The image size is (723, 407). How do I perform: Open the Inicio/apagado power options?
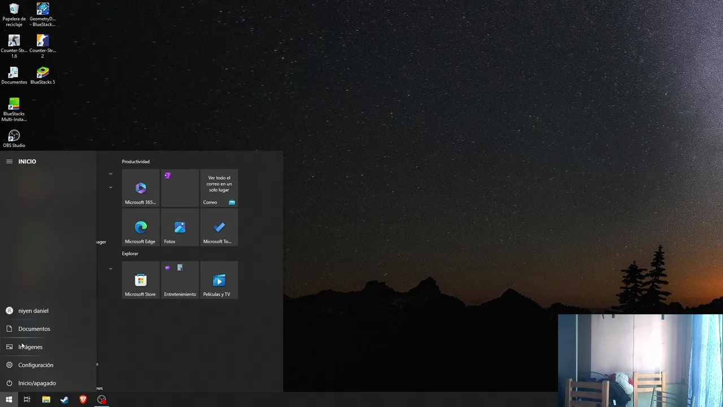click(x=48, y=383)
